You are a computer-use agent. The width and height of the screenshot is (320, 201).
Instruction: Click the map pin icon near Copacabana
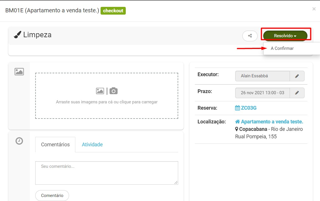click(x=237, y=129)
